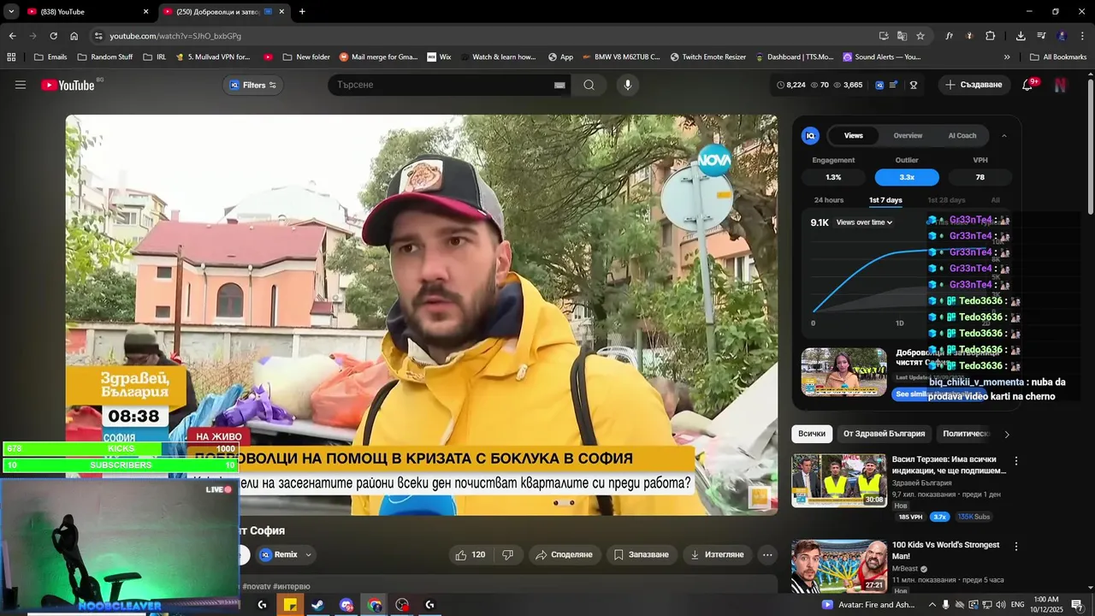Open the Views over time dropdown

pos(864,222)
